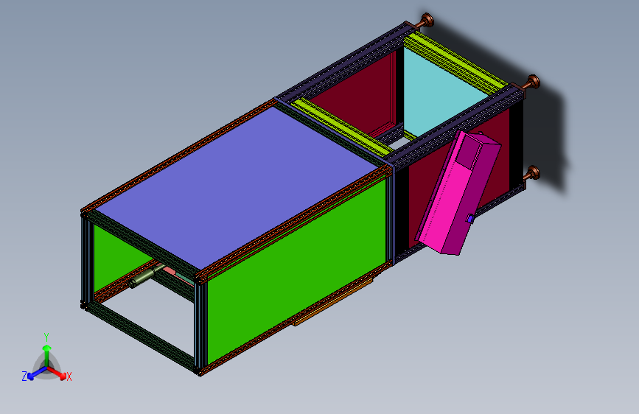
Task: Select the magenta tilted control box
Action: coord(458,194)
